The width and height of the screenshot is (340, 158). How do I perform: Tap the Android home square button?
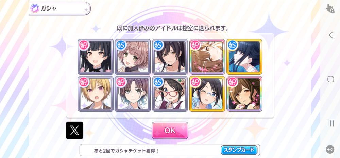pos(331,79)
